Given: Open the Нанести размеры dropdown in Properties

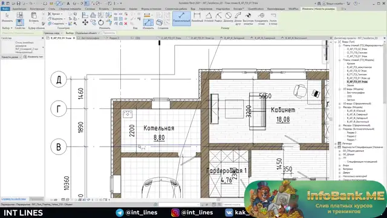Looking at the screenshot, I should [11, 57].
